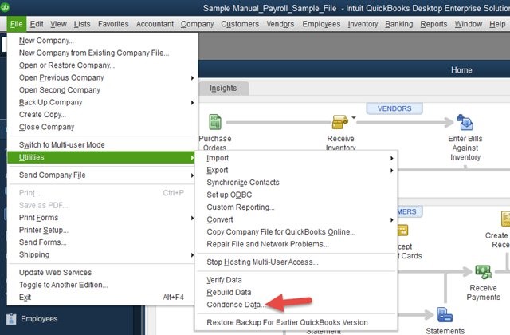Select Switch to Multi-user Mode
The image size is (510, 335).
click(x=62, y=145)
